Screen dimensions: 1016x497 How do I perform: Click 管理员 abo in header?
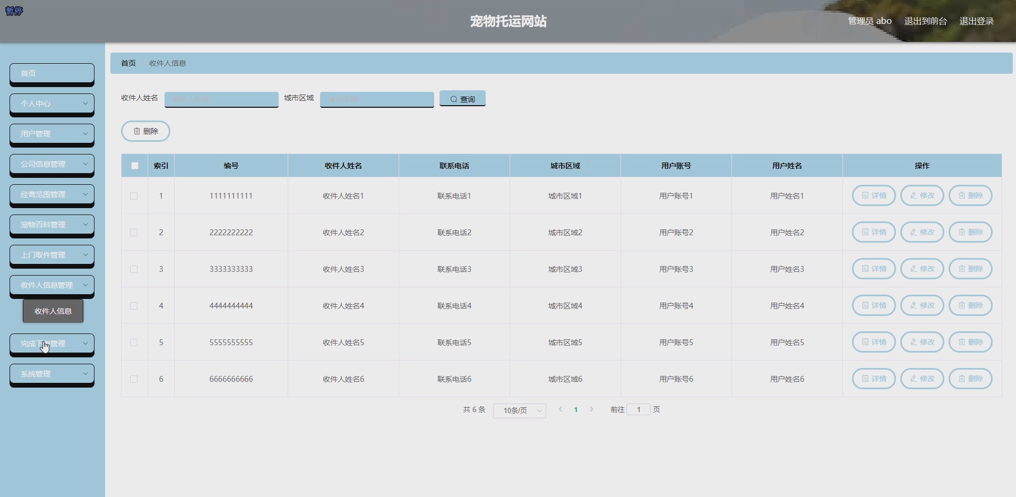pyautogui.click(x=869, y=21)
